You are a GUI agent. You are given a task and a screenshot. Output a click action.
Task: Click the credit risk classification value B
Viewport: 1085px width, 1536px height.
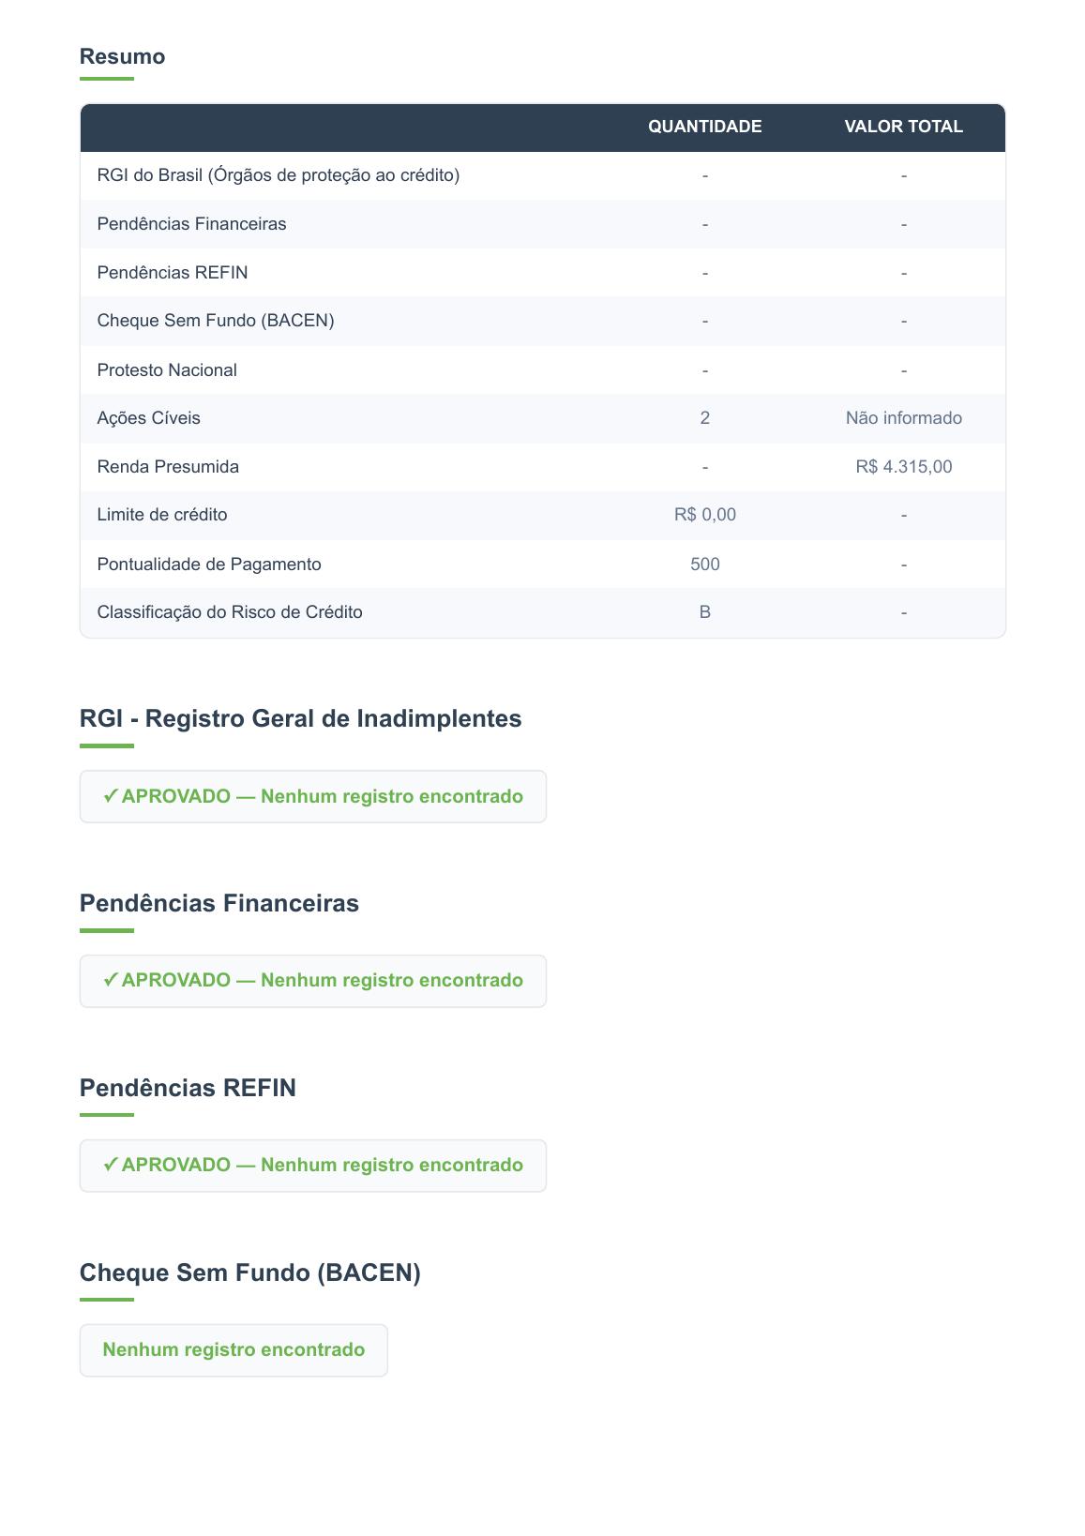(704, 612)
